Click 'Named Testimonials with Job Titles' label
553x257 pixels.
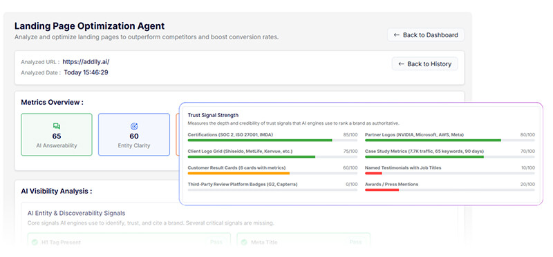click(x=403, y=167)
